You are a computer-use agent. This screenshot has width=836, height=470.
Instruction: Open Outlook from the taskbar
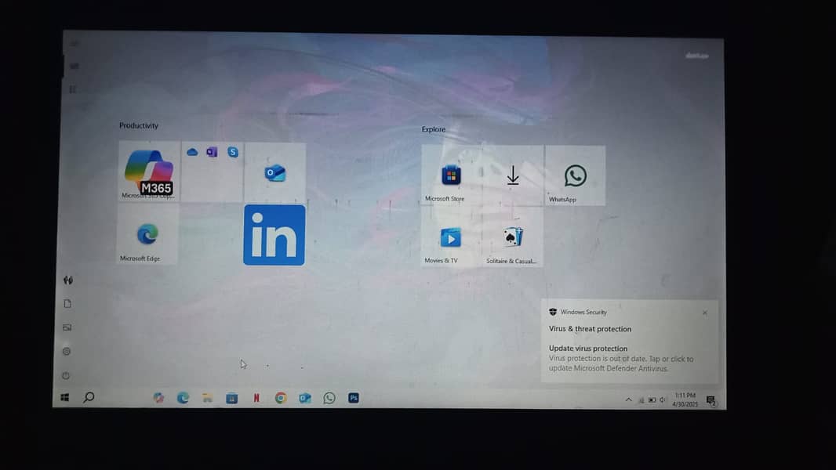305,398
